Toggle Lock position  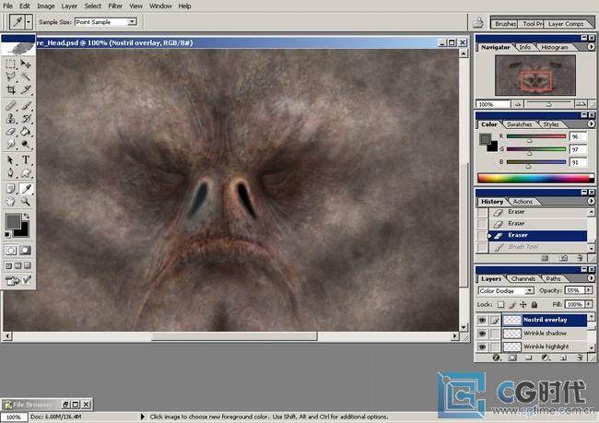523,304
